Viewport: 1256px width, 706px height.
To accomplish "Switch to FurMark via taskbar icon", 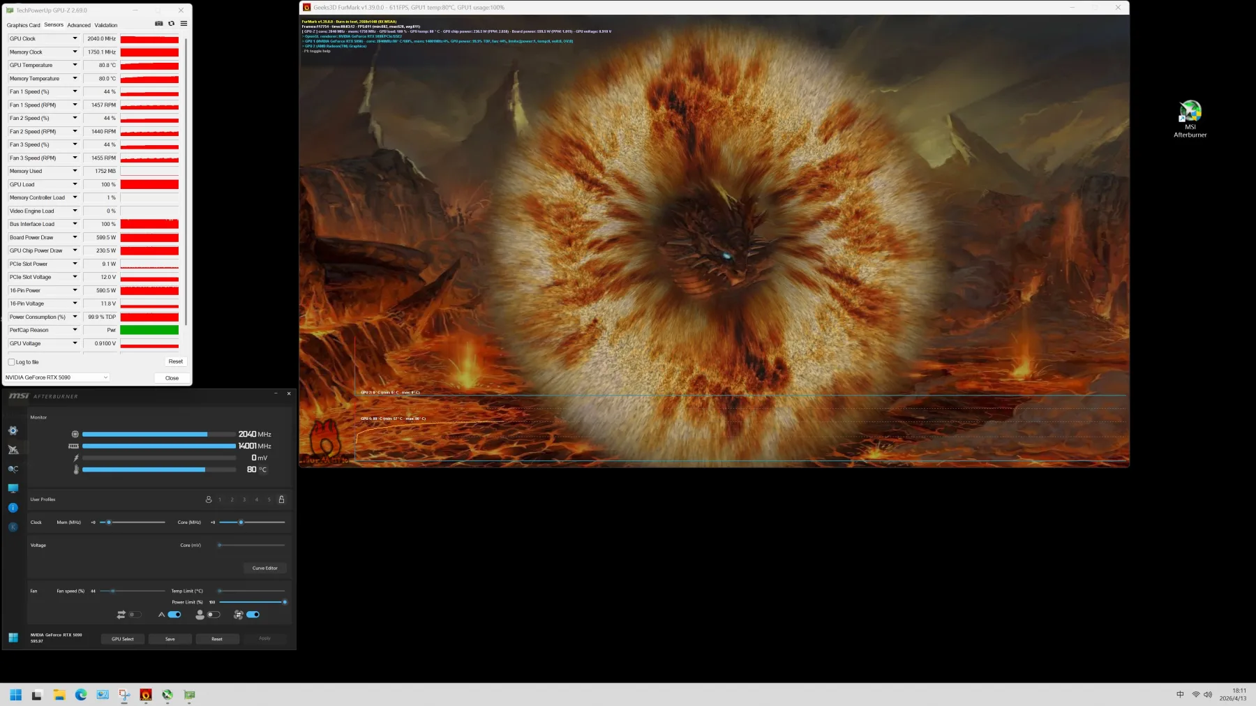I will tap(146, 695).
